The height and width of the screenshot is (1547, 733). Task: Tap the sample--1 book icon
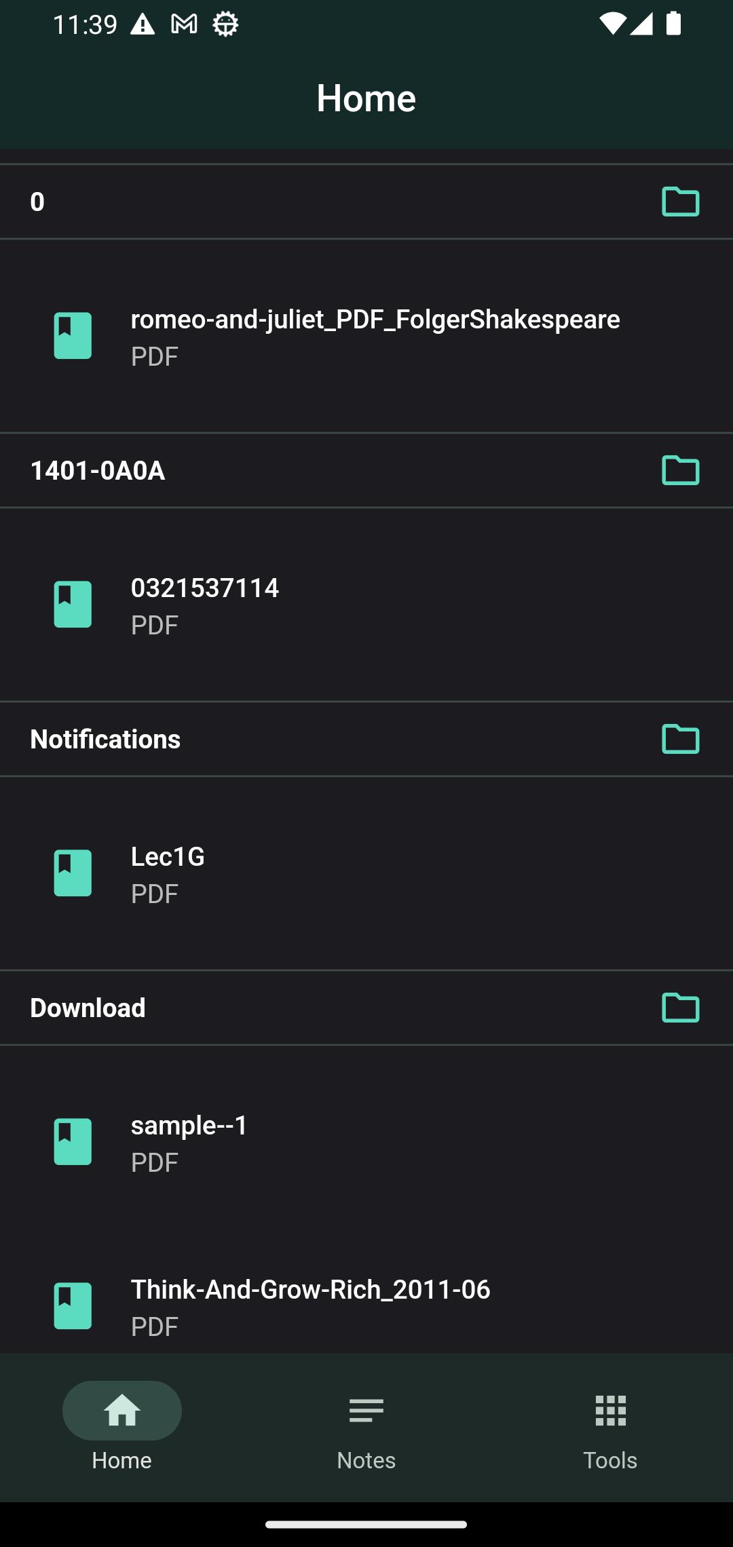(73, 1141)
